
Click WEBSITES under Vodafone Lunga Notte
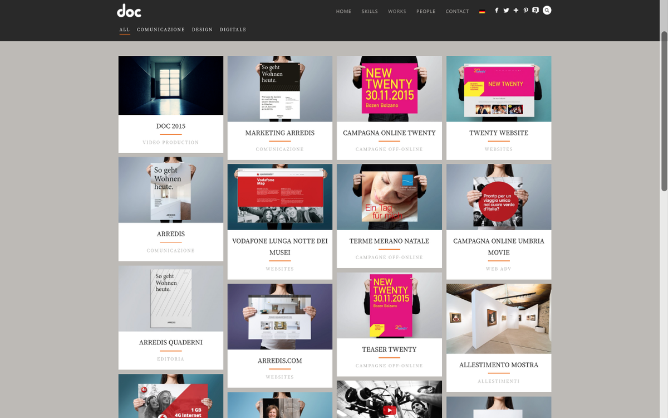pyautogui.click(x=280, y=269)
